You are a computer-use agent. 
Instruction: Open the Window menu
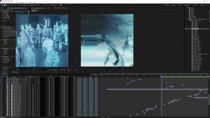coord(31,3)
